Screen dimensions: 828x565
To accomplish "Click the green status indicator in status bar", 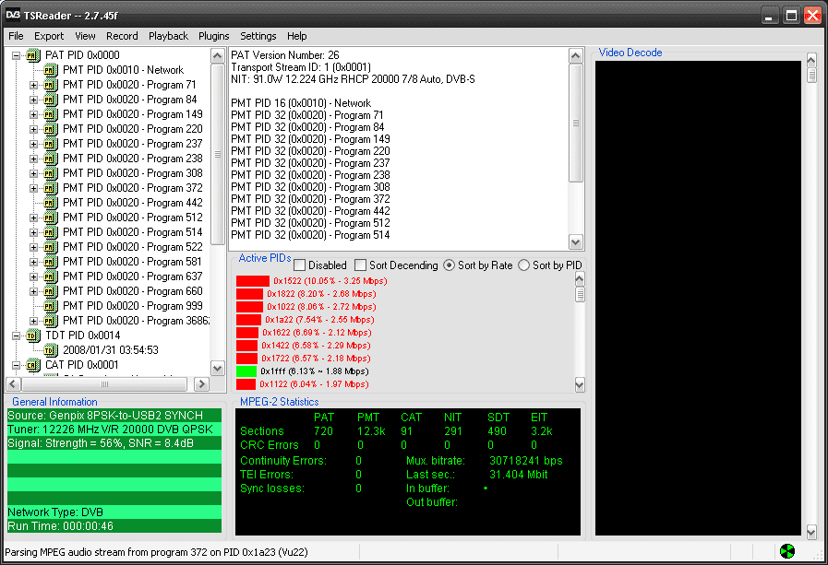I will click(786, 551).
